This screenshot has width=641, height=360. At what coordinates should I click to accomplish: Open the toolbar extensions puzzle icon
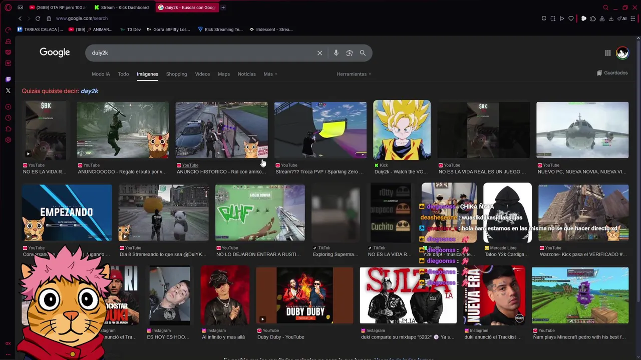593,18
